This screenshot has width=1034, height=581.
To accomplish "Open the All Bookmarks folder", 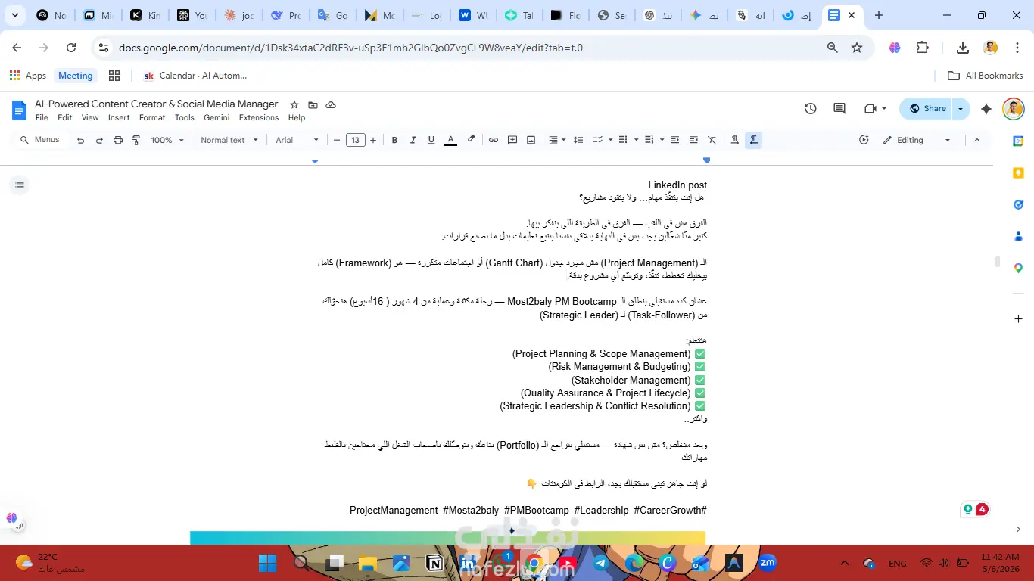I will click(x=986, y=76).
